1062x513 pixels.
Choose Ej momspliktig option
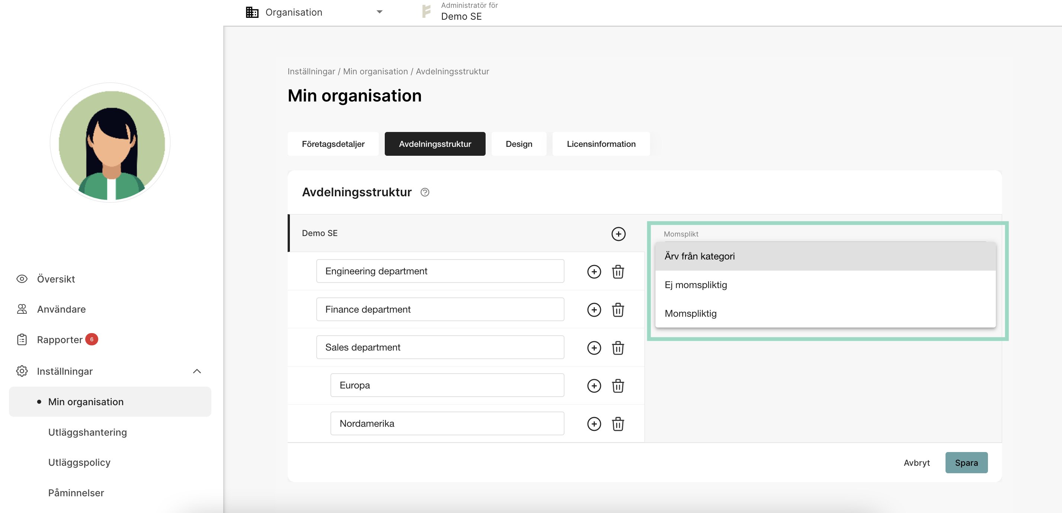click(825, 285)
